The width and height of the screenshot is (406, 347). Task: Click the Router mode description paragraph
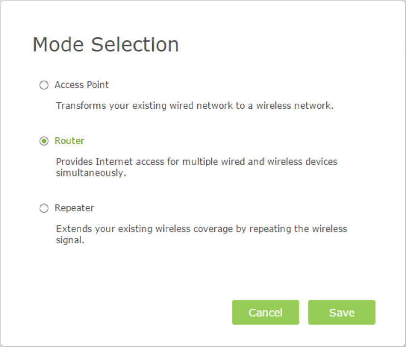pyautogui.click(x=196, y=167)
